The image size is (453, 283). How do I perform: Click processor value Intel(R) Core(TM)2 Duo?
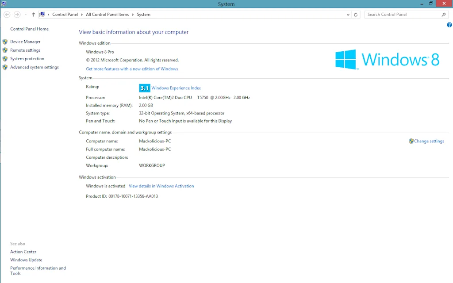tap(195, 98)
